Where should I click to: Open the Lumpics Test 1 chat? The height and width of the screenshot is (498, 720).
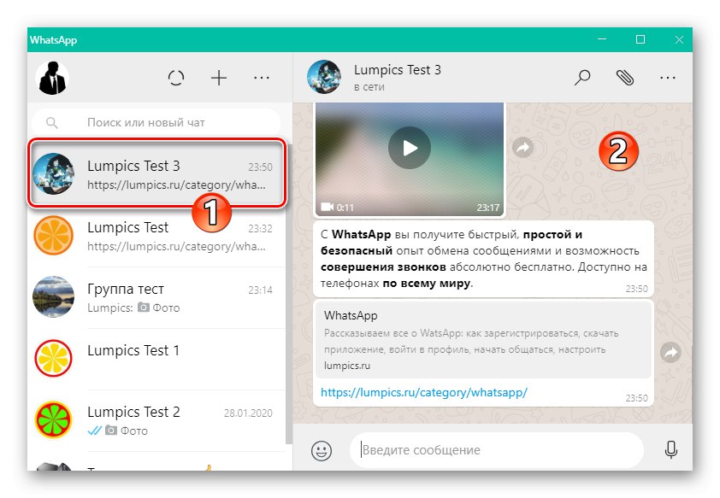[156, 359]
